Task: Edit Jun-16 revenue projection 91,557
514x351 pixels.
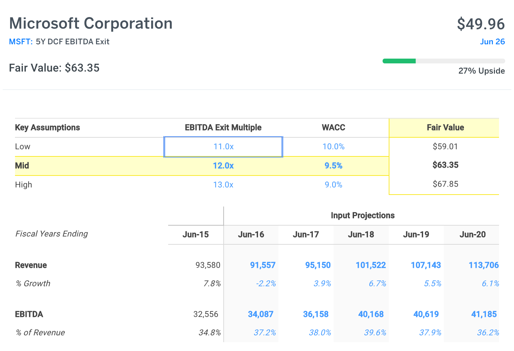Action: click(263, 265)
